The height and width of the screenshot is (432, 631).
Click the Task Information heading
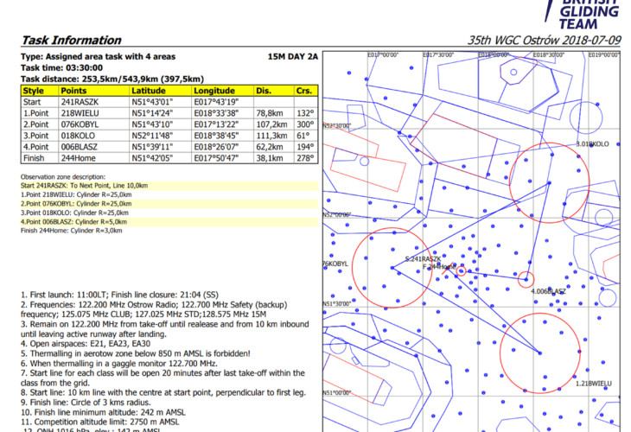pos(62,40)
